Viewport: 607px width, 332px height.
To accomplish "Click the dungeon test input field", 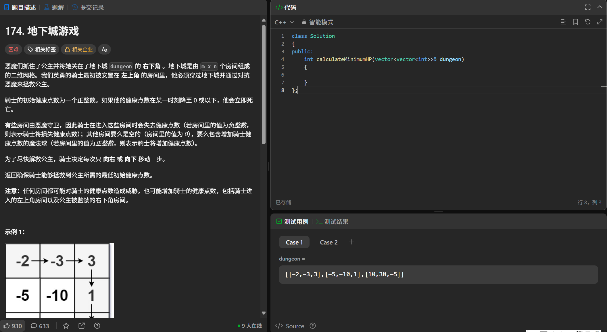I will [x=438, y=274].
